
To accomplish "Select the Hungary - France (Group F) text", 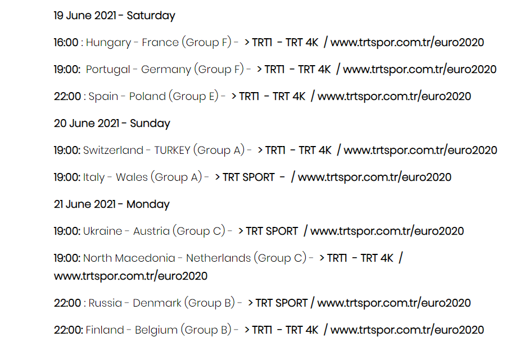I will [x=159, y=43].
